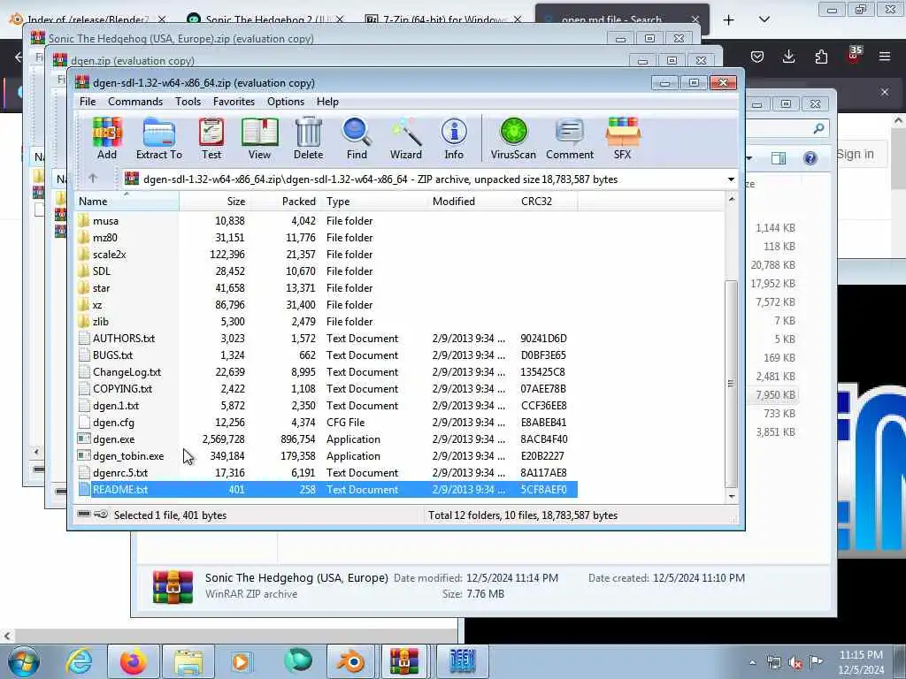Image resolution: width=906 pixels, height=679 pixels.
Task: Toggle the Explorer preview pane icon
Action: click(x=779, y=158)
